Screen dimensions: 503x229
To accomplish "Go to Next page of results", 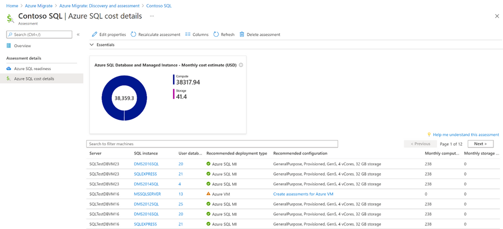I will (x=480, y=144).
